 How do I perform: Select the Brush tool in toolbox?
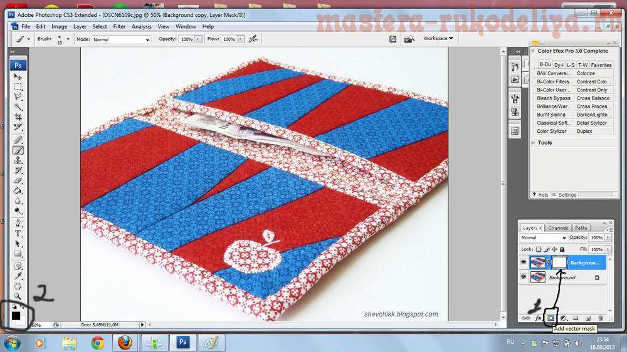[x=18, y=150]
